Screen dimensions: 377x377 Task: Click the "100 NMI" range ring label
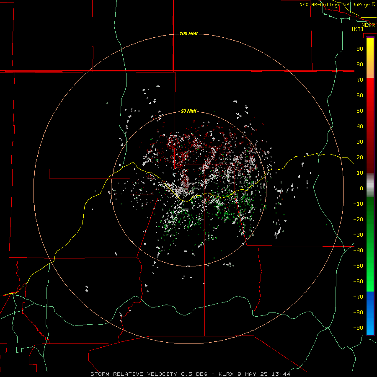click(x=188, y=34)
